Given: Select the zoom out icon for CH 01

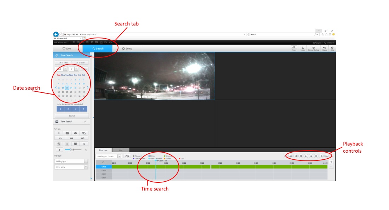Looking at the screenshot, I should click(x=67, y=144).
